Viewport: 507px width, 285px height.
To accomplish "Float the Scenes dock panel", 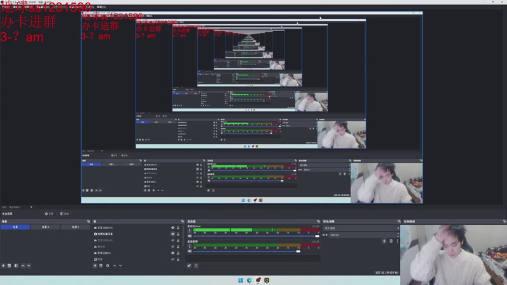I will click(88, 221).
